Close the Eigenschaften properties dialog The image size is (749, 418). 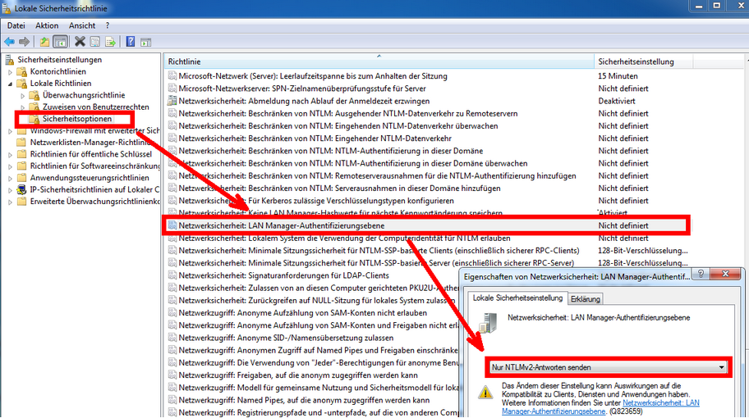pos(725,274)
